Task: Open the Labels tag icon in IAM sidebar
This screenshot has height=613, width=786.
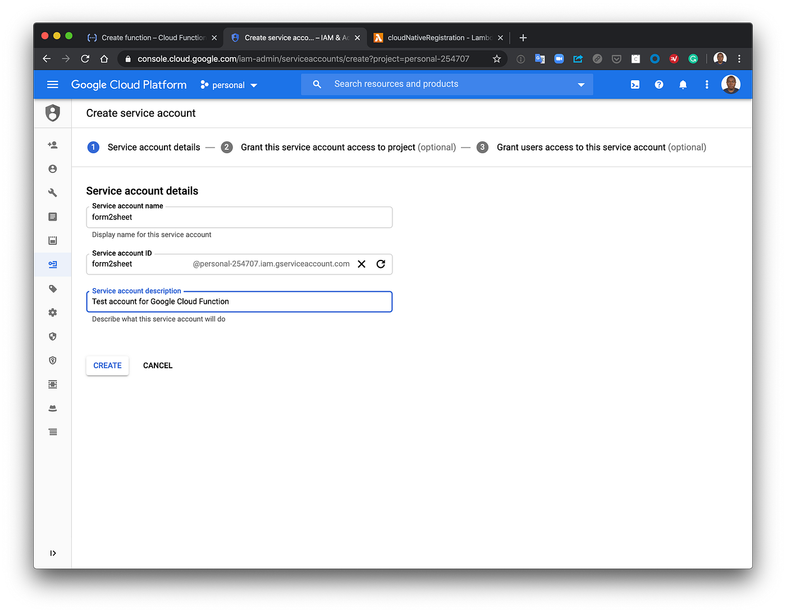Action: pos(52,288)
